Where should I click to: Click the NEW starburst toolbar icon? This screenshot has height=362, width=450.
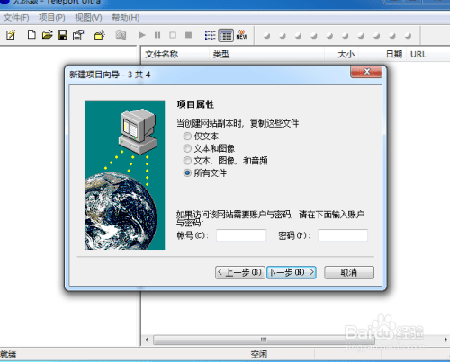point(241,35)
